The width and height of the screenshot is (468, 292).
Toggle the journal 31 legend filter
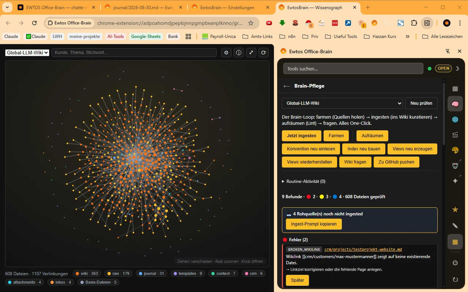(152, 273)
